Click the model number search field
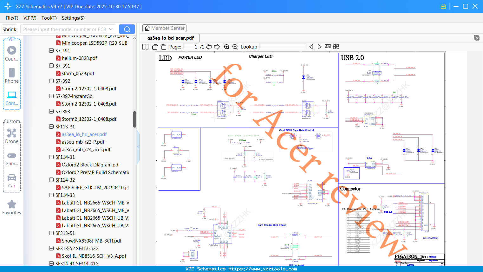Viewport: 483px width, 272px height. point(65,29)
